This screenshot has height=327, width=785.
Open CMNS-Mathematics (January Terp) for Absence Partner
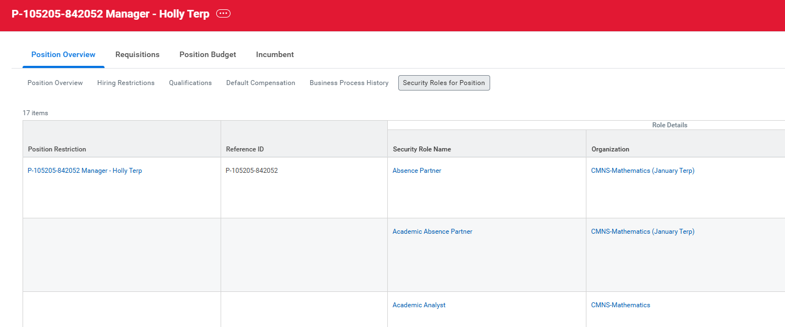click(643, 170)
